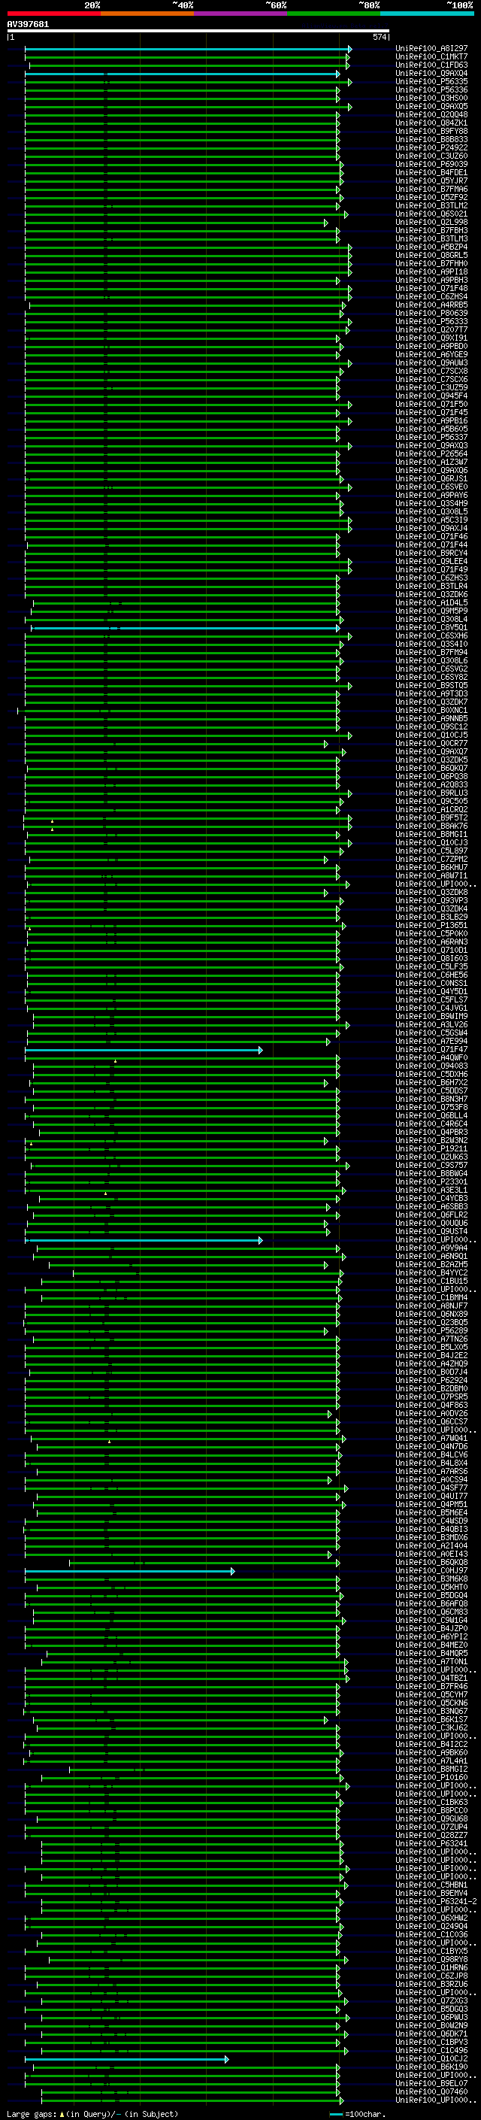Select the green alignment bar of UniRef100_B4YYC2

(x=207, y=1274)
